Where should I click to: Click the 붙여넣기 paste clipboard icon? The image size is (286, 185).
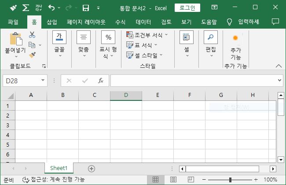[16, 38]
